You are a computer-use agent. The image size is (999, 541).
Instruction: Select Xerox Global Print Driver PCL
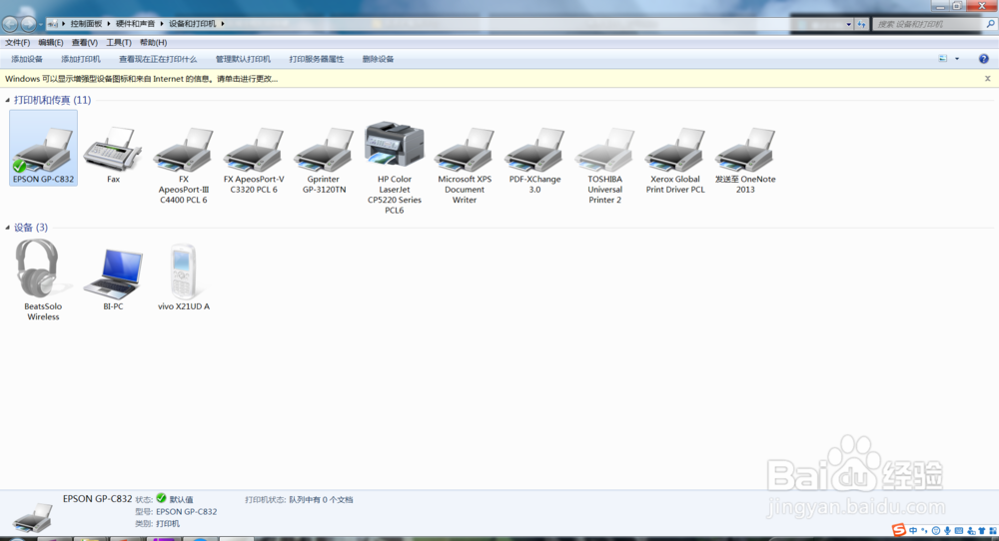tap(675, 160)
